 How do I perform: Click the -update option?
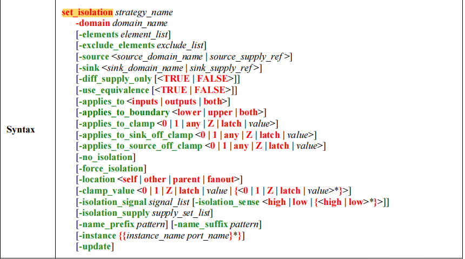[95, 247]
